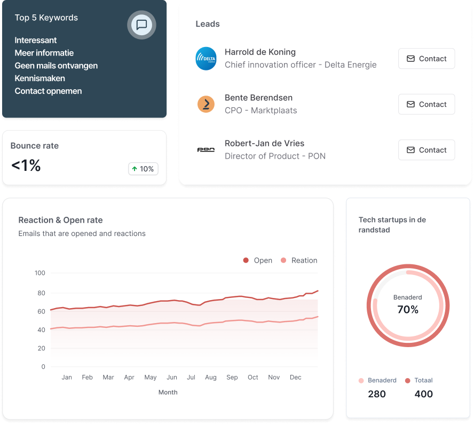Toggle the Benaderd legend dot in donut card
The width and height of the screenshot is (474, 424).
tap(361, 381)
